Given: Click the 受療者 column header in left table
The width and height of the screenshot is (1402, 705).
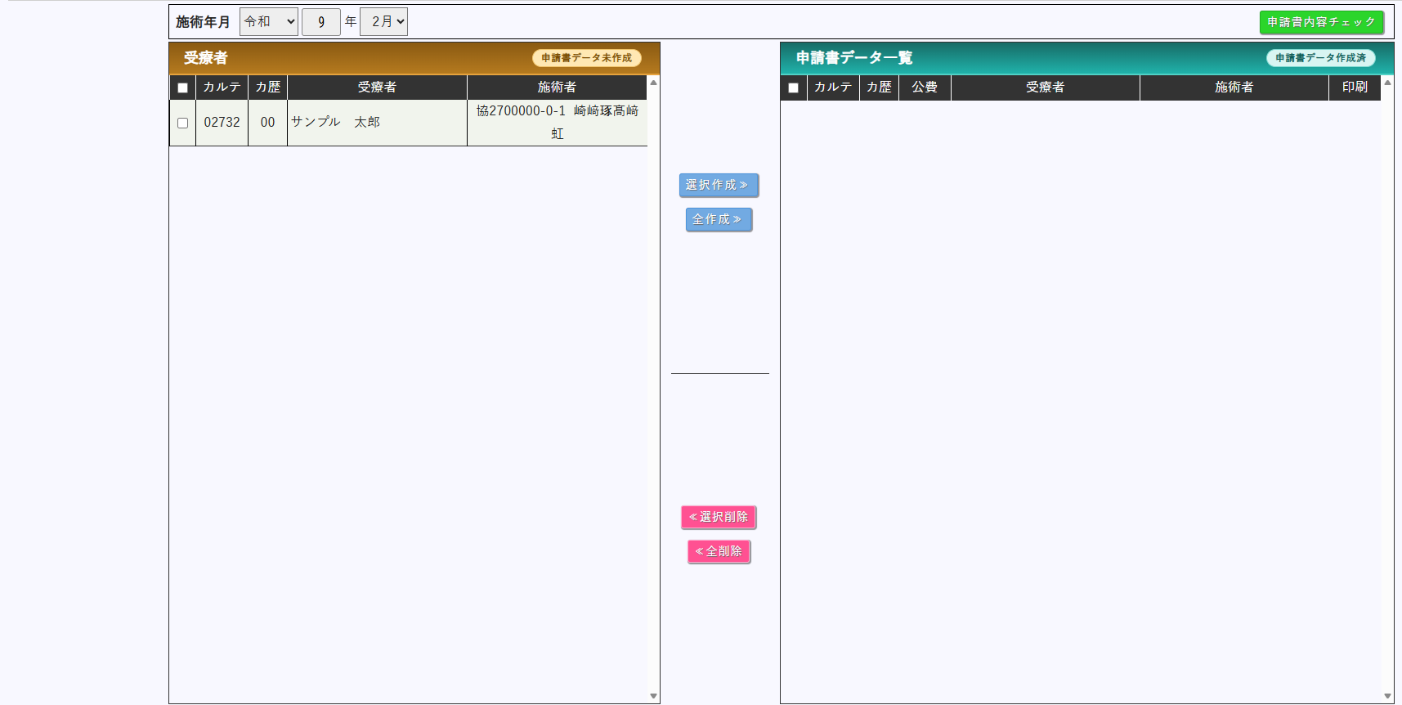Looking at the screenshot, I should coord(377,88).
